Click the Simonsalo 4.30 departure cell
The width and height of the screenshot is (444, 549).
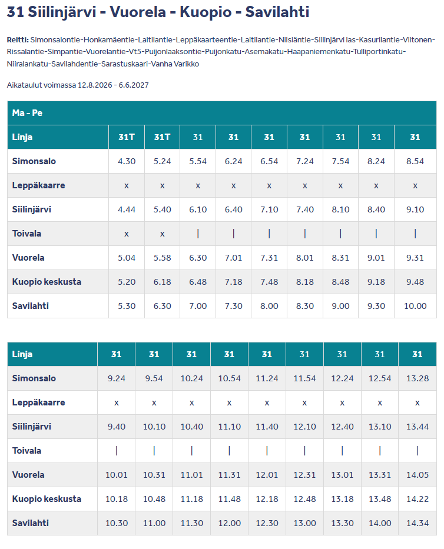coord(127,161)
